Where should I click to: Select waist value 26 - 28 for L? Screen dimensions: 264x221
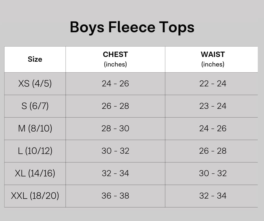click(213, 151)
